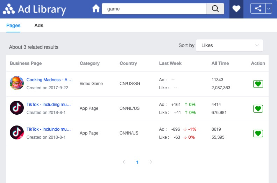Click the 'Video Game' category cell
Viewport: 277px width, 183px height.
91,84
